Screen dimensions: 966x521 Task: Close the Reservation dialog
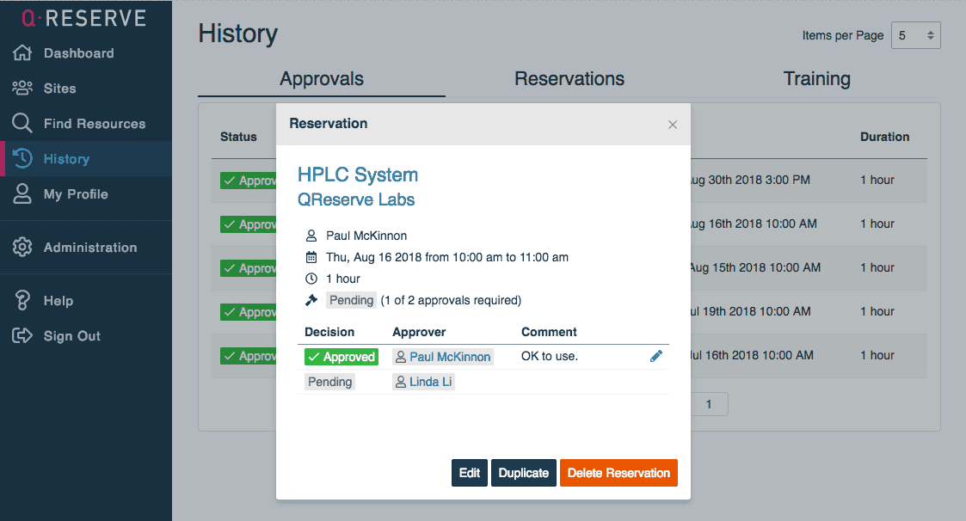pyautogui.click(x=673, y=125)
